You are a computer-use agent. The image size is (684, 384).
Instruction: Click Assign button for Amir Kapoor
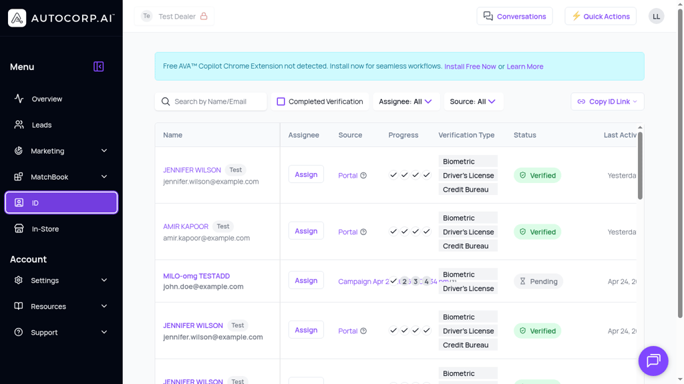coord(306,231)
